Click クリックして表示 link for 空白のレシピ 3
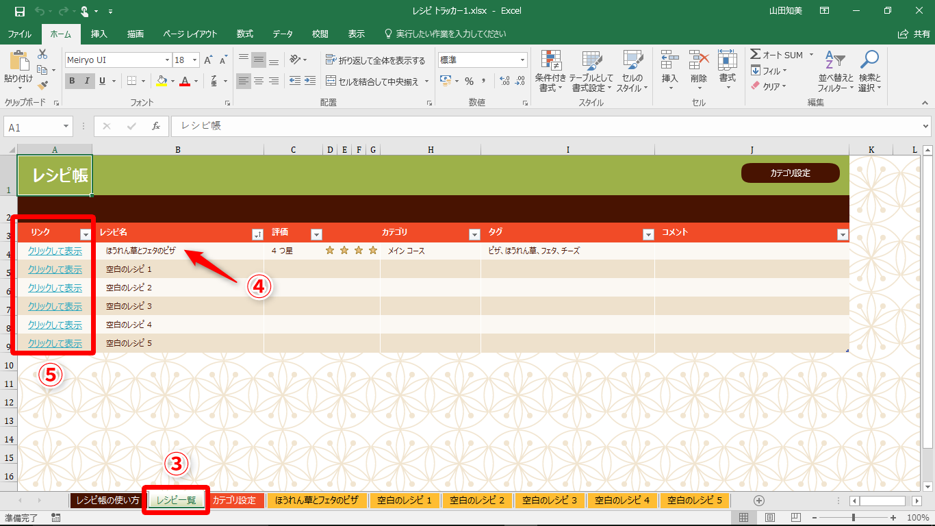Image resolution: width=935 pixels, height=526 pixels. [55, 306]
